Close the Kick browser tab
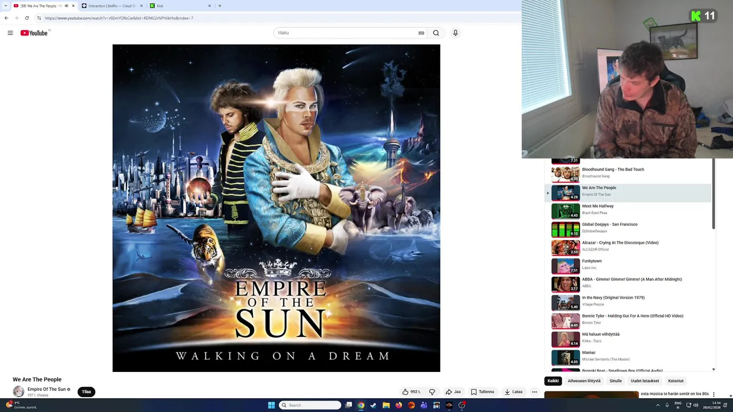The width and height of the screenshot is (733, 412). [209, 6]
